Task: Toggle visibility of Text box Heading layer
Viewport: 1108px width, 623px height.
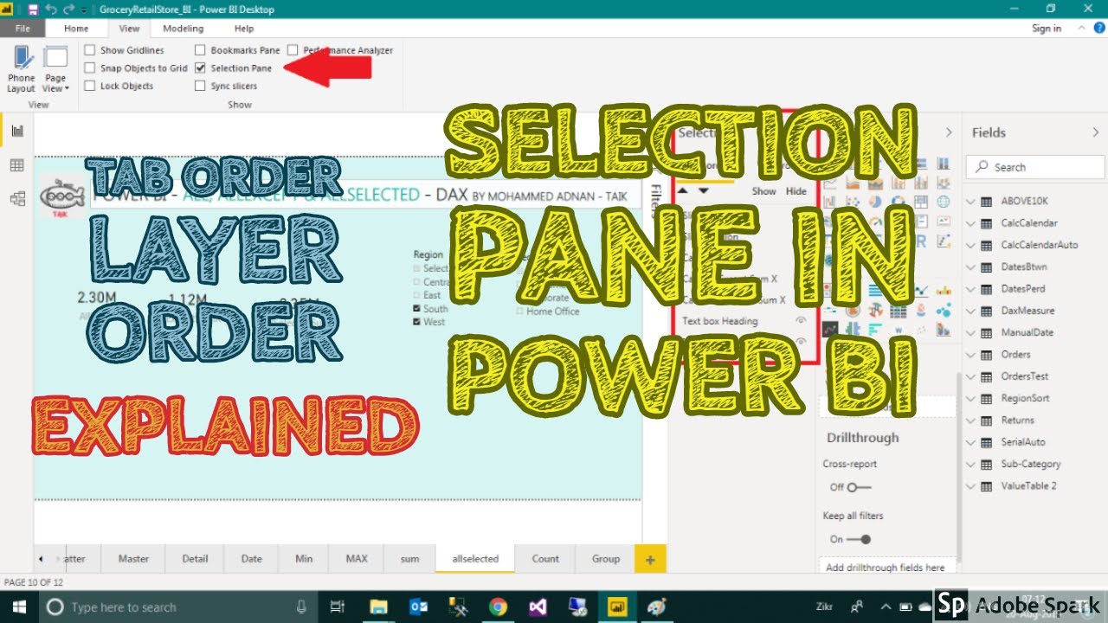Action: [801, 320]
